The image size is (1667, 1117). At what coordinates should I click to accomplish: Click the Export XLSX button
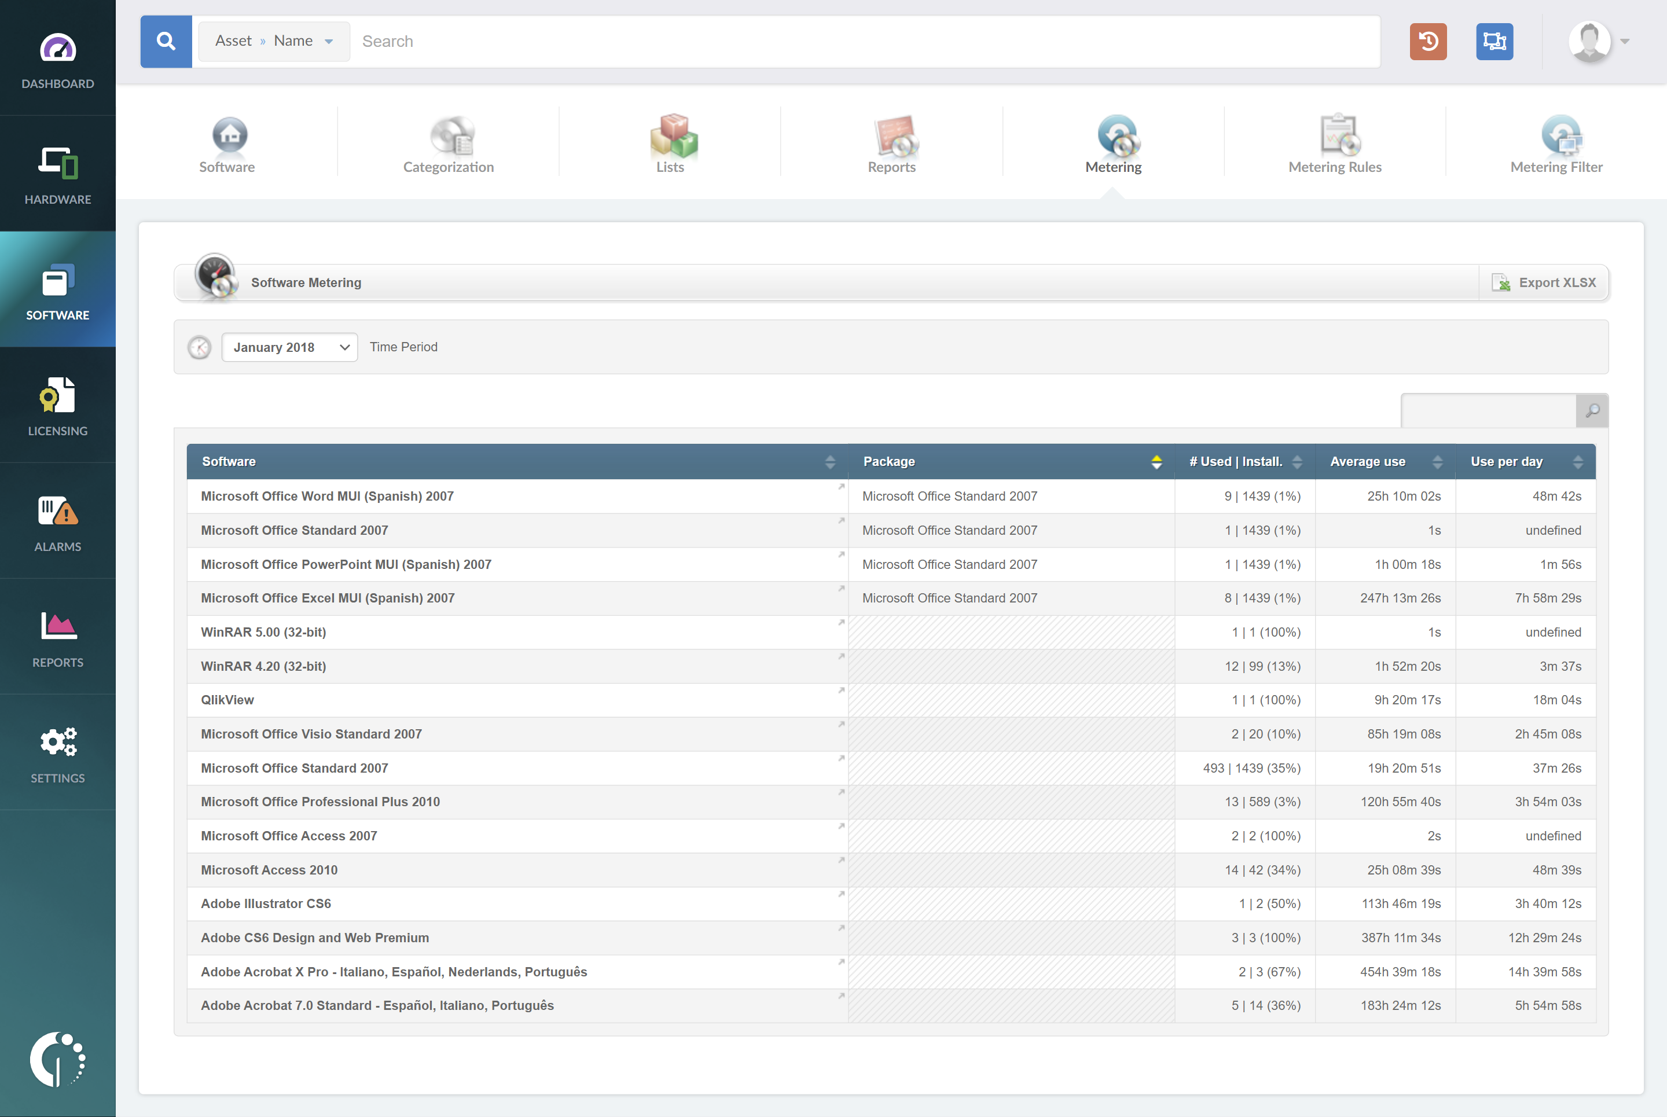[1543, 283]
